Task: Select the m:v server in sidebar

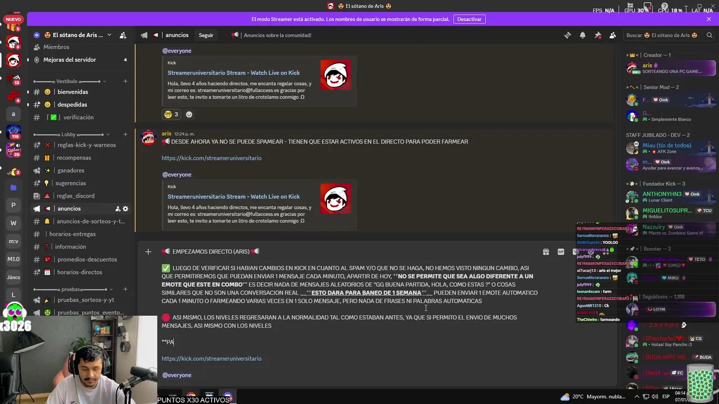Action: (13, 241)
